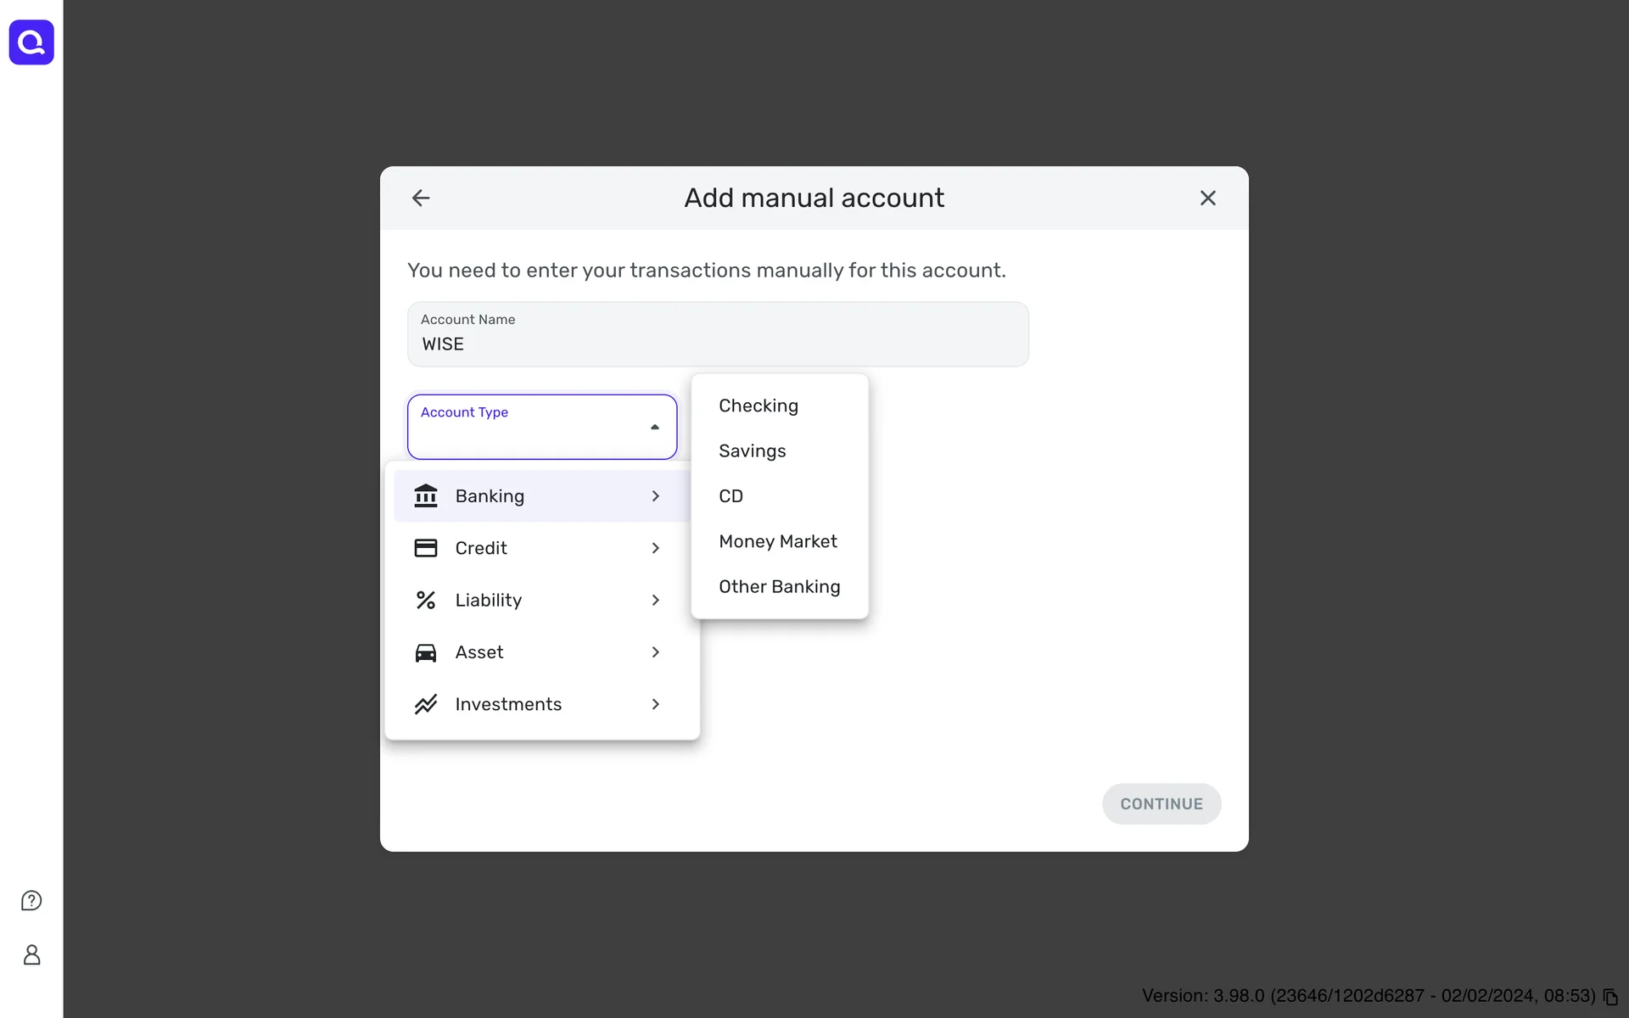Collapse the Account Type dropdown arrow

654,427
